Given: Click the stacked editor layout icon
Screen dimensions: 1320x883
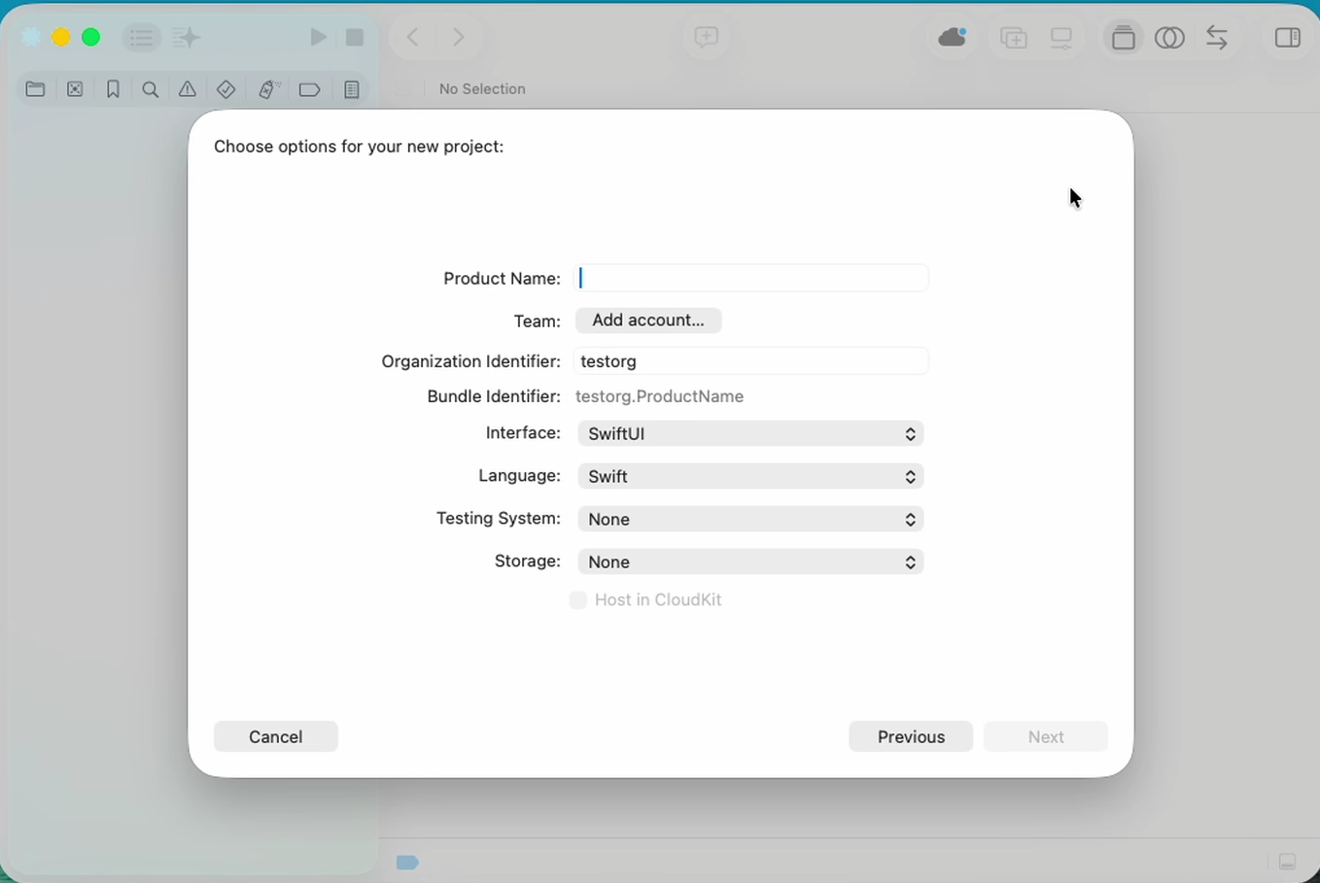Looking at the screenshot, I should click(1124, 38).
